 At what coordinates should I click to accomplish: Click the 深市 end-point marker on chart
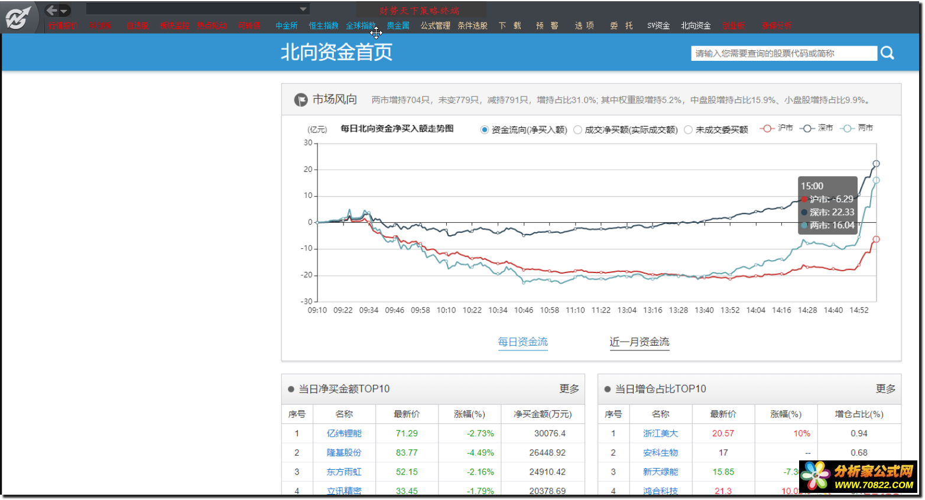[x=876, y=164]
